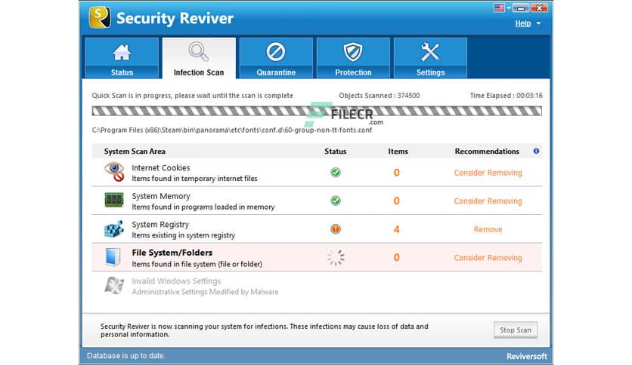This screenshot has width=632, height=365.
Task: Select the Infection Scan magnifier icon
Action: 198,51
